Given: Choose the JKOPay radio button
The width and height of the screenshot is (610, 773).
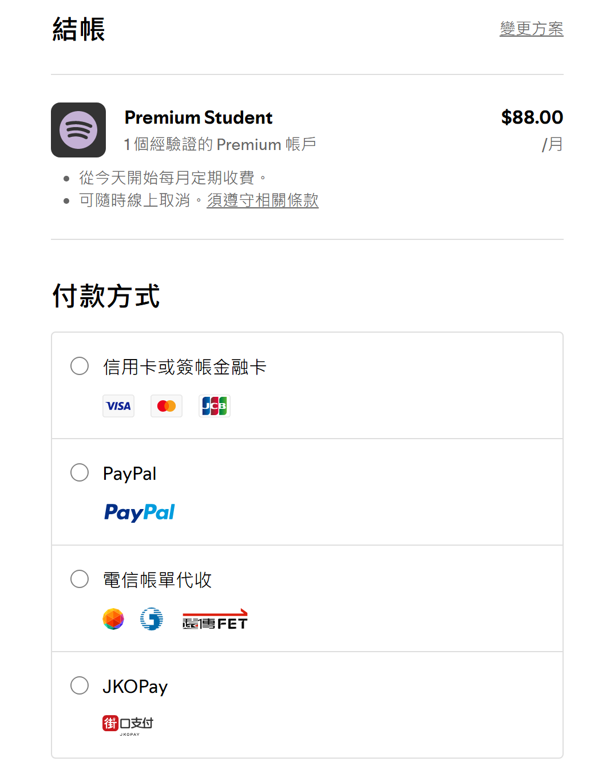Looking at the screenshot, I should (80, 685).
